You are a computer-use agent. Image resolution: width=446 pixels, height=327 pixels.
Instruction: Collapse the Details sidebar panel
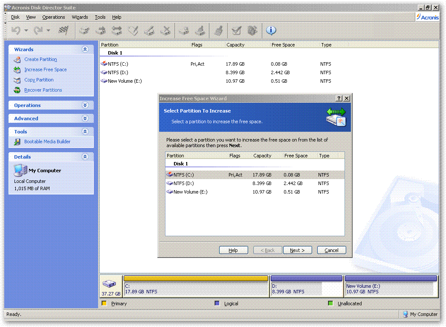click(x=85, y=156)
